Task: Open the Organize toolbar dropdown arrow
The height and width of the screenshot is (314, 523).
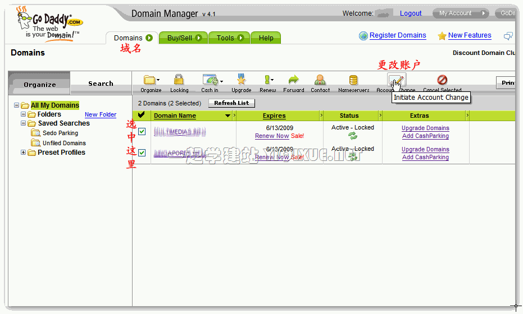Action: point(158,80)
